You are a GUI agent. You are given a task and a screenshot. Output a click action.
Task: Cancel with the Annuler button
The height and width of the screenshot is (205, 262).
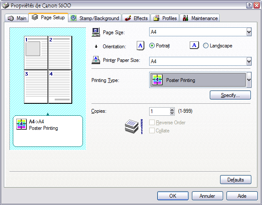click(207, 196)
